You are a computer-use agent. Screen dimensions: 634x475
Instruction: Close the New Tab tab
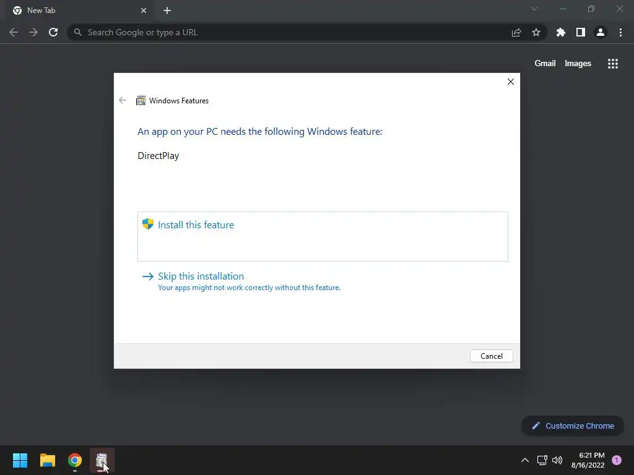[x=144, y=11]
